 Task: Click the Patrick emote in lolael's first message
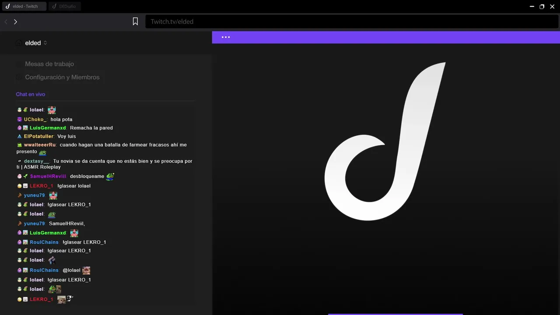(52, 110)
